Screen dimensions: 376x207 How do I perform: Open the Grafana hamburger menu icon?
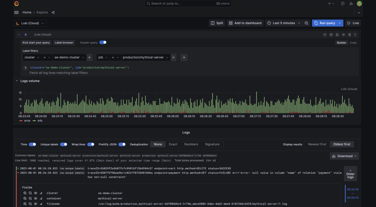point(16,12)
